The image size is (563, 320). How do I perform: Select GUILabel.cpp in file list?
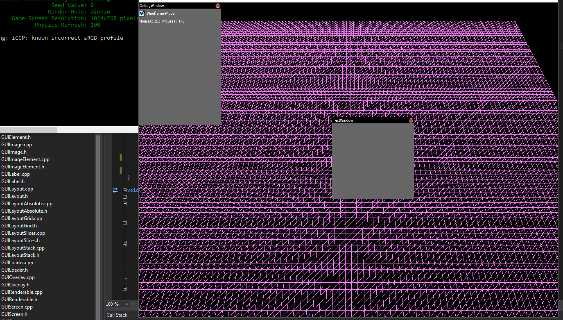click(x=16, y=174)
